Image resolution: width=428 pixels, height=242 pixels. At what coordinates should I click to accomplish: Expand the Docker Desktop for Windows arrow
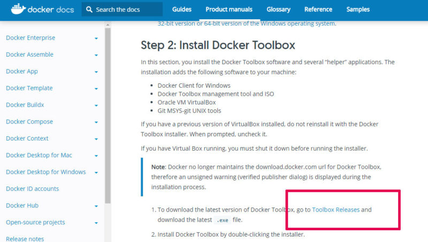(96, 173)
